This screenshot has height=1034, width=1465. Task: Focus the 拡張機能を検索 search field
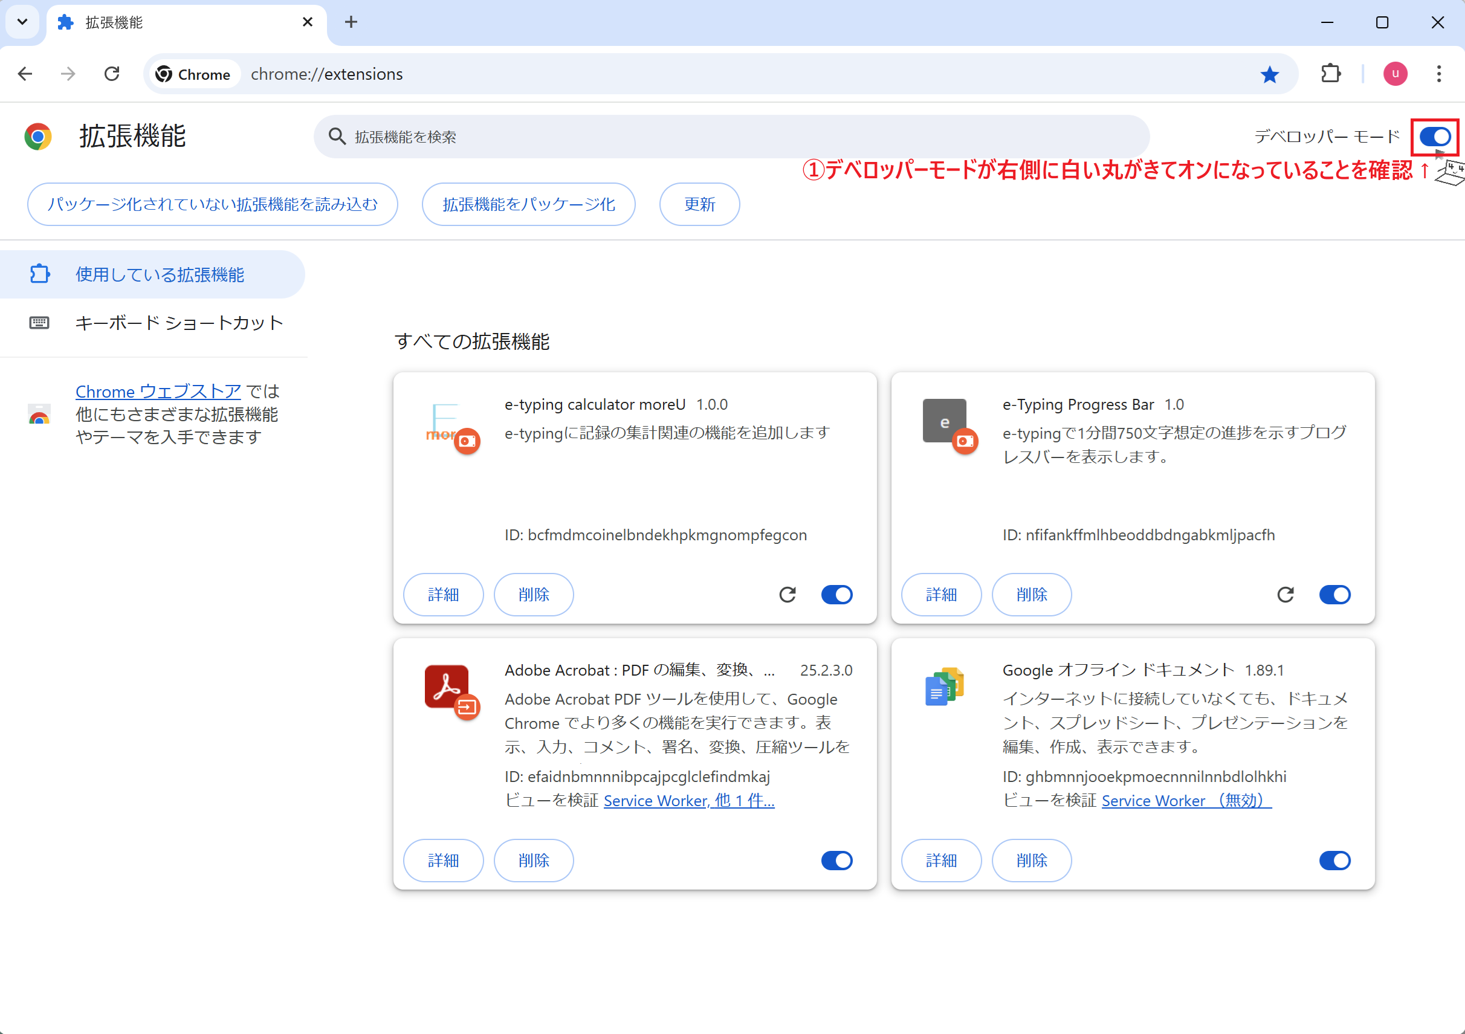pos(731,137)
